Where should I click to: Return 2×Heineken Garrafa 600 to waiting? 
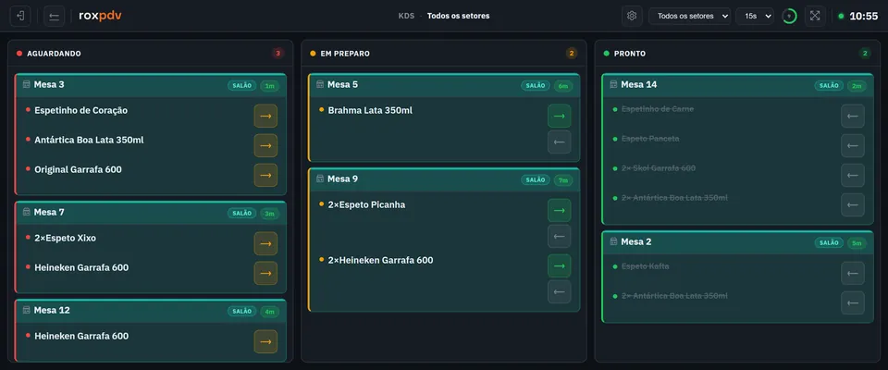pos(559,291)
